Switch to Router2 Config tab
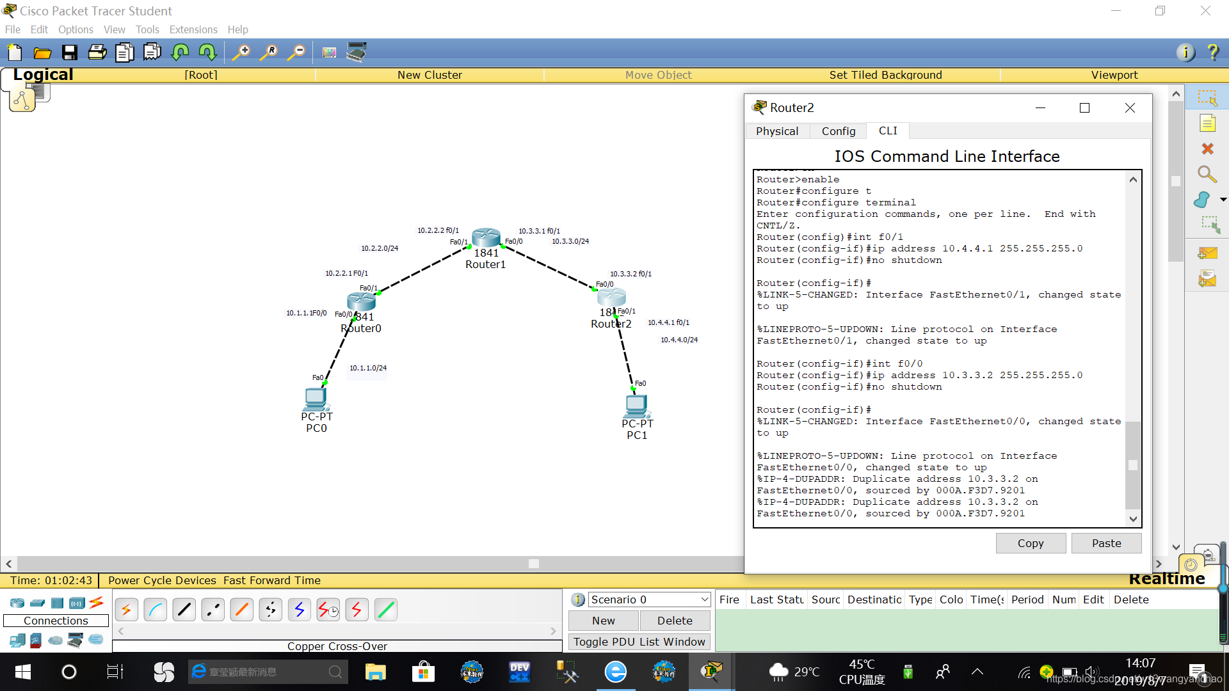The width and height of the screenshot is (1229, 691). point(838,131)
